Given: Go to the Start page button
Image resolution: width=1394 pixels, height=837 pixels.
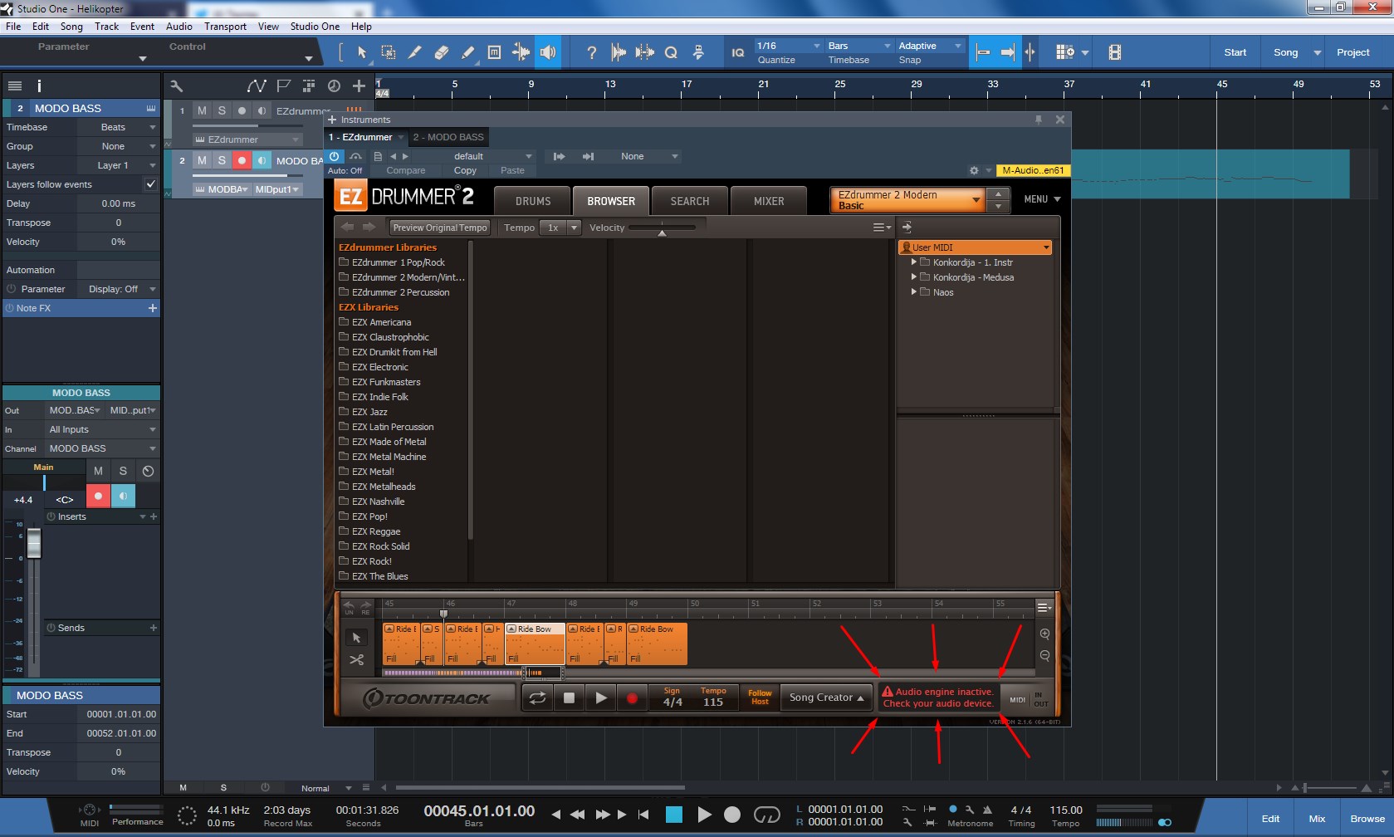Looking at the screenshot, I should 1235,52.
